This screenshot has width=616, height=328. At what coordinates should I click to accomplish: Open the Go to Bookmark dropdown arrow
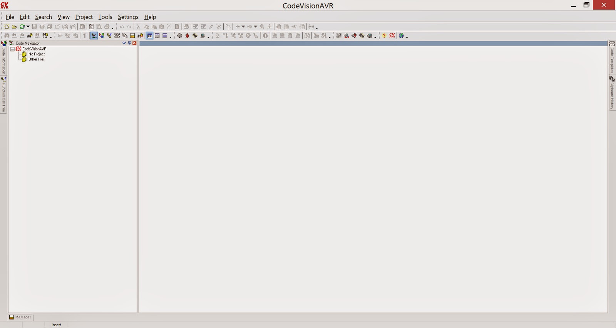256,27
